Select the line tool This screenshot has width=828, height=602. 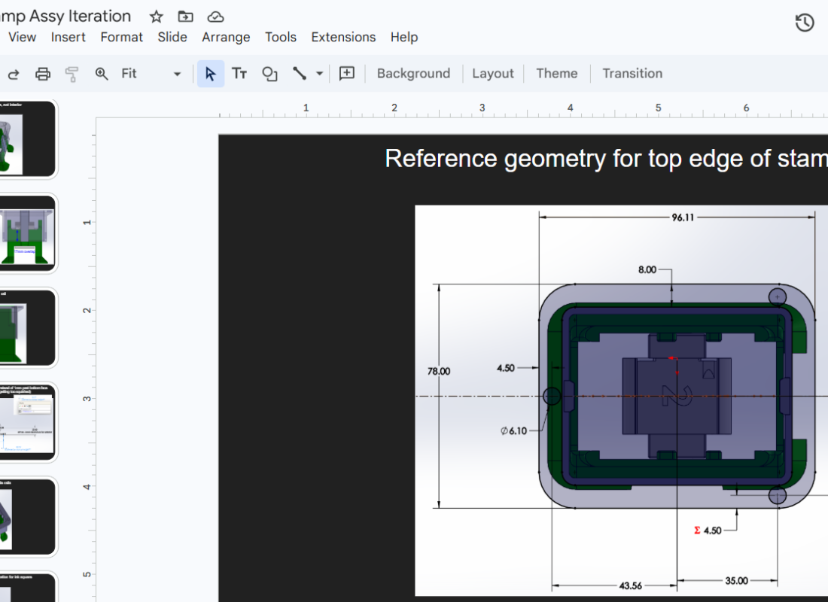click(300, 74)
